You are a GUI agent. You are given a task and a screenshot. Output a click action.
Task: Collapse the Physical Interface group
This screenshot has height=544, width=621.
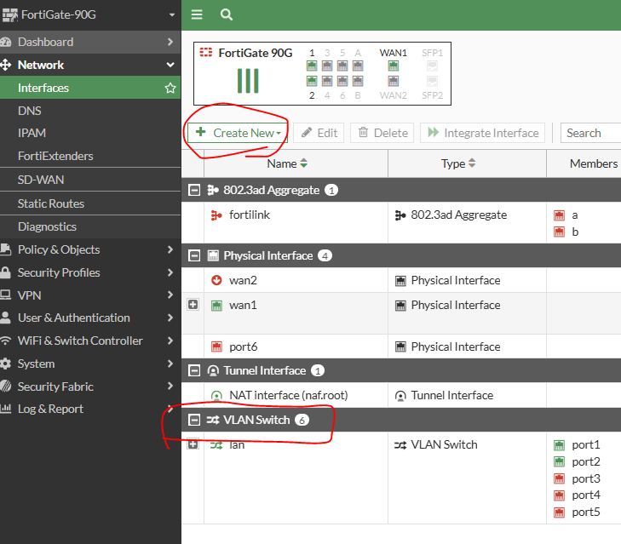tap(194, 255)
